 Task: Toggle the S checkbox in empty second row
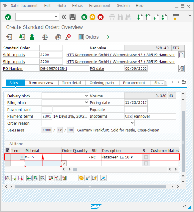[x=146, y=163]
